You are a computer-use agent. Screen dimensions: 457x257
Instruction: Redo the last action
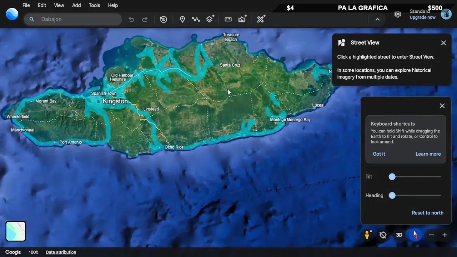pyautogui.click(x=145, y=19)
